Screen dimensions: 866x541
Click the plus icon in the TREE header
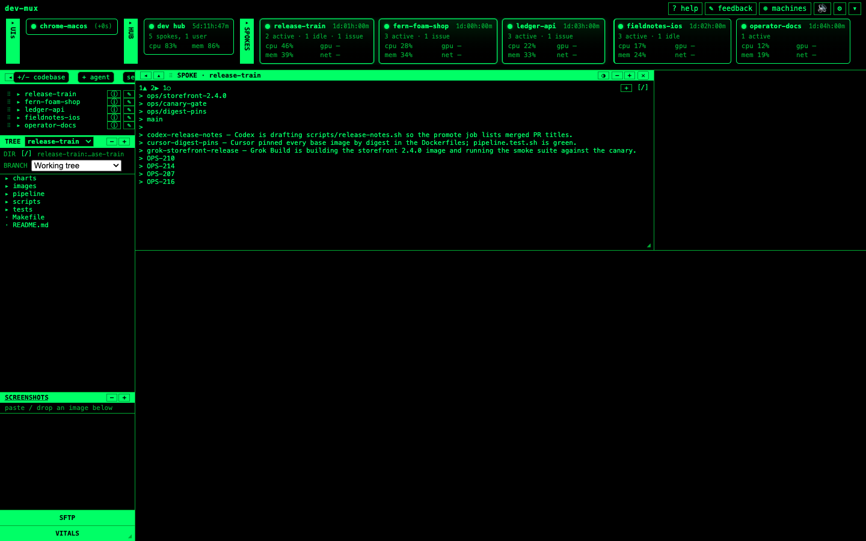(124, 142)
